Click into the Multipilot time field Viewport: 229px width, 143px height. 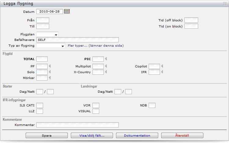[98, 66]
